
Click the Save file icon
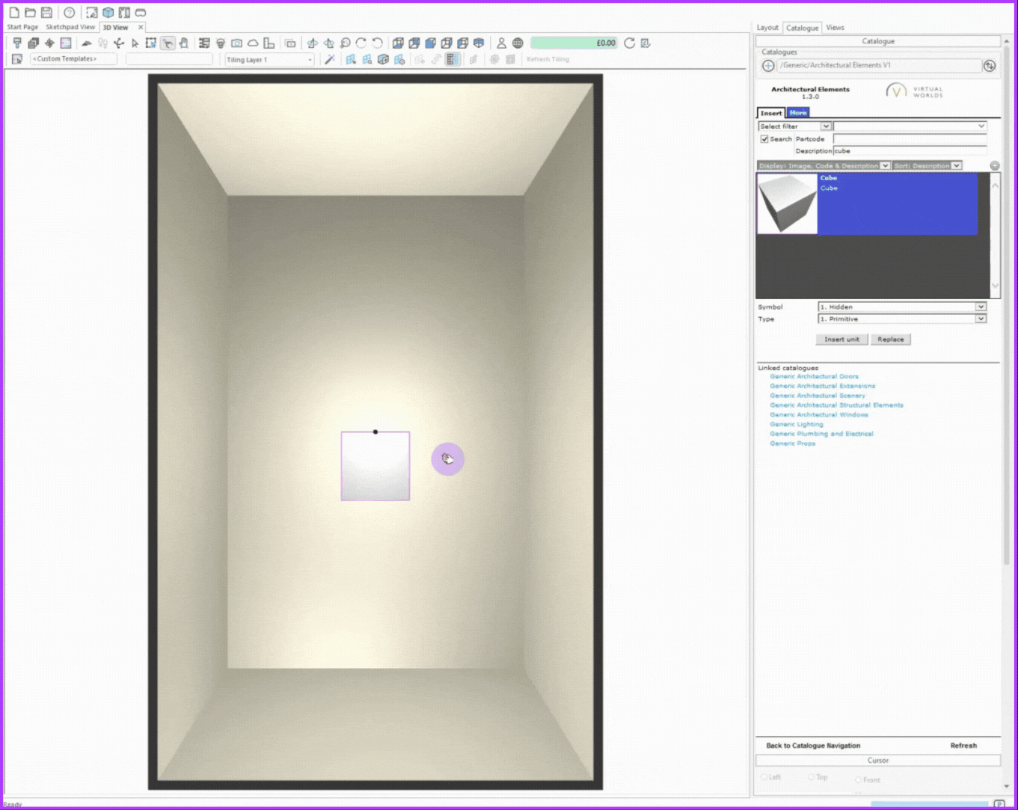[x=46, y=13]
